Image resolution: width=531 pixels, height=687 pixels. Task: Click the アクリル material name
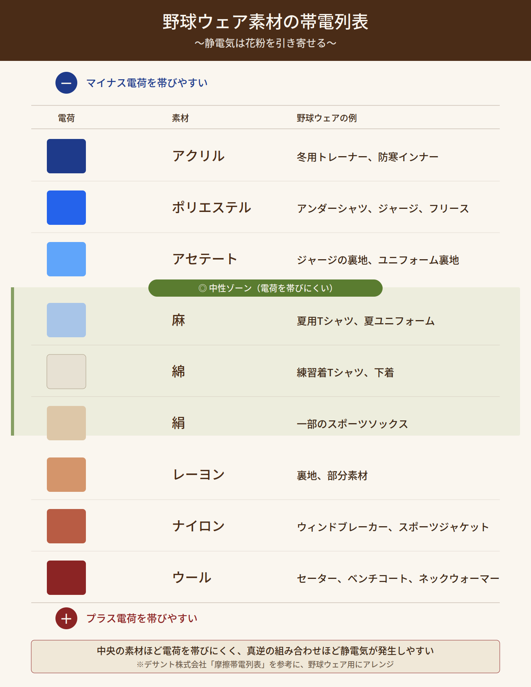[x=198, y=156]
